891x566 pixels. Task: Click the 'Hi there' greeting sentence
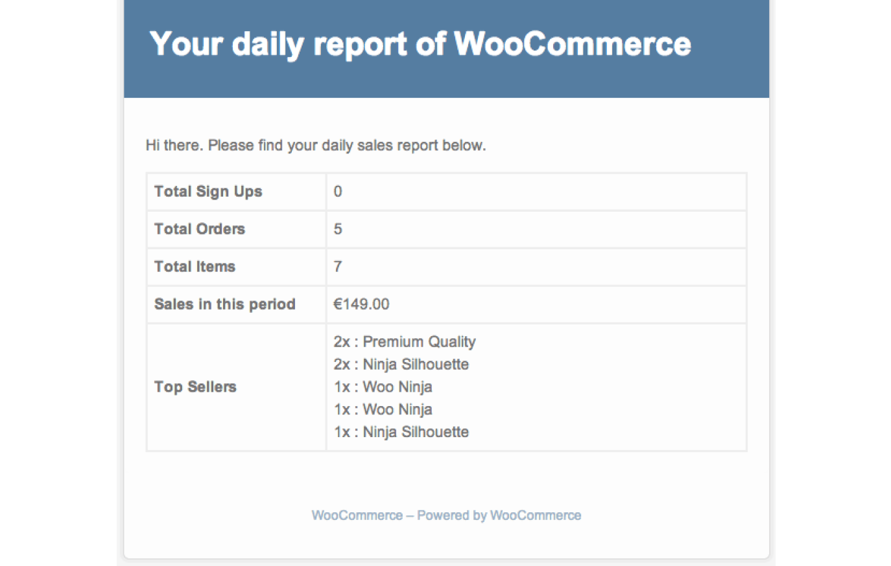point(315,145)
